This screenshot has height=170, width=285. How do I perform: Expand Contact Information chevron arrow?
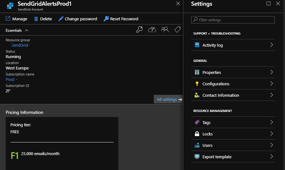272,95
